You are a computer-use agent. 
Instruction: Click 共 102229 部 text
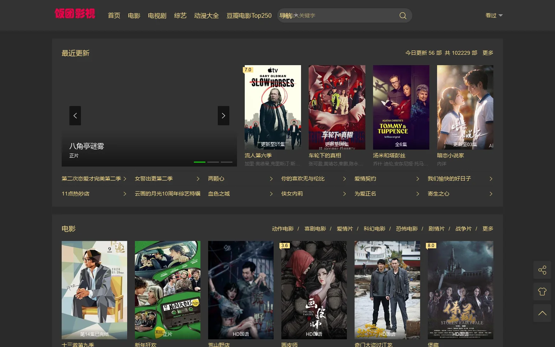(461, 53)
